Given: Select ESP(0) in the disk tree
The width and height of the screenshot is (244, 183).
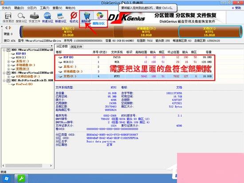Looking at the screenshot, I should [x=21, y=54].
